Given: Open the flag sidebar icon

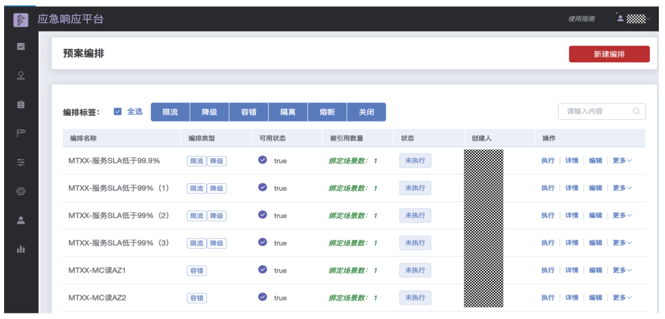Looking at the screenshot, I should click(20, 133).
